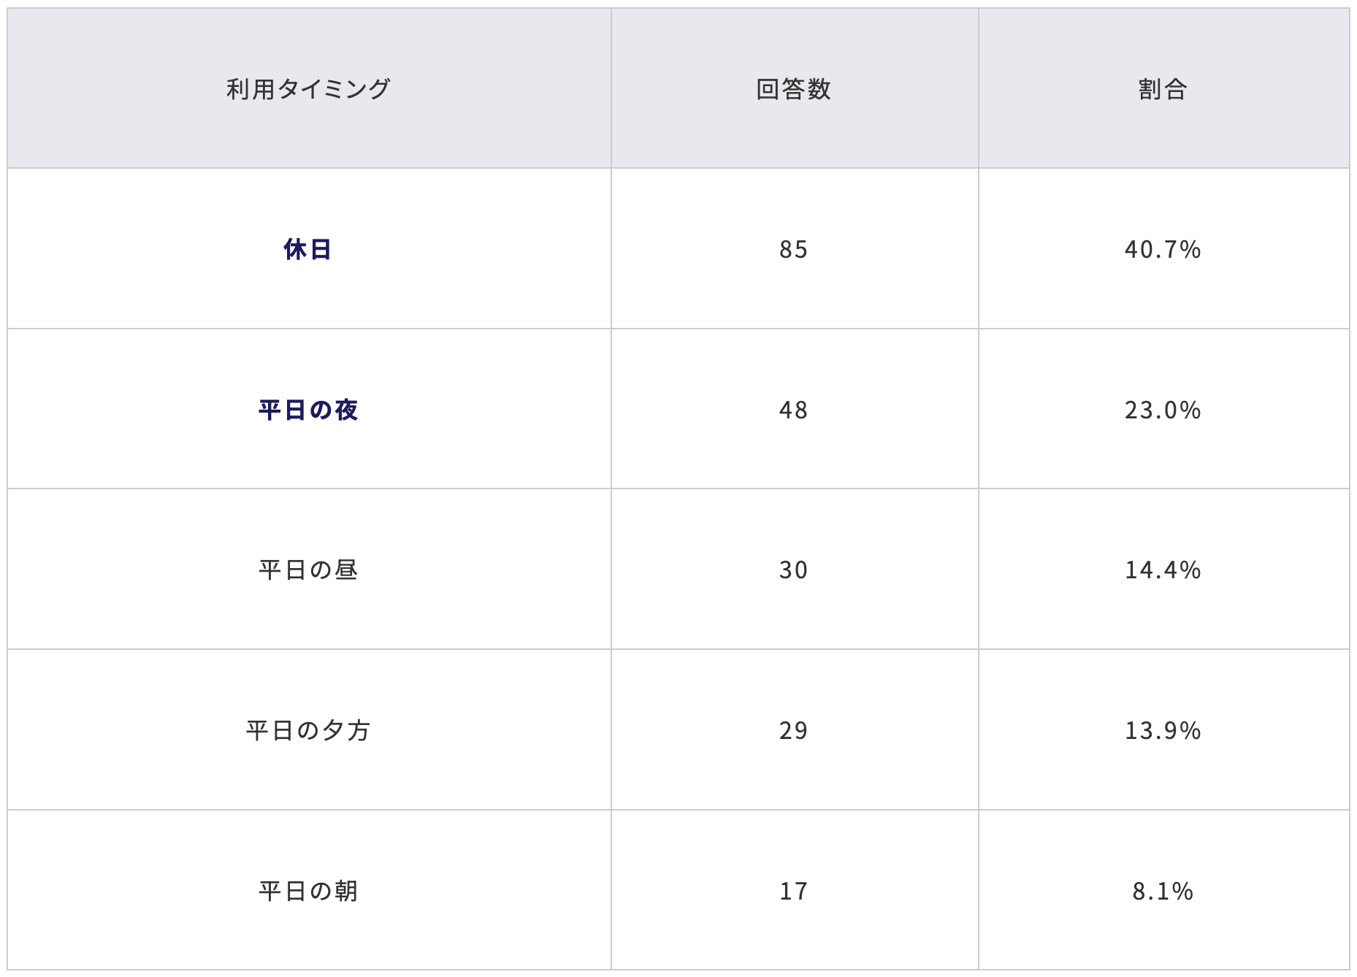Click the 14.4% percentage cell
The width and height of the screenshot is (1357, 977).
(x=1163, y=570)
